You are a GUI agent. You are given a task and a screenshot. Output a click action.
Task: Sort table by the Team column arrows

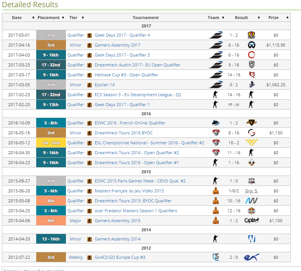pyautogui.click(x=223, y=18)
